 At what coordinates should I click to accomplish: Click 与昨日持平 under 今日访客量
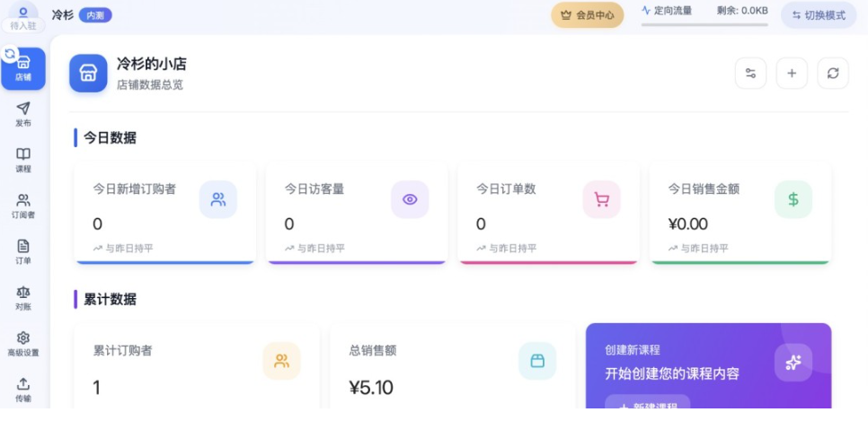click(314, 249)
